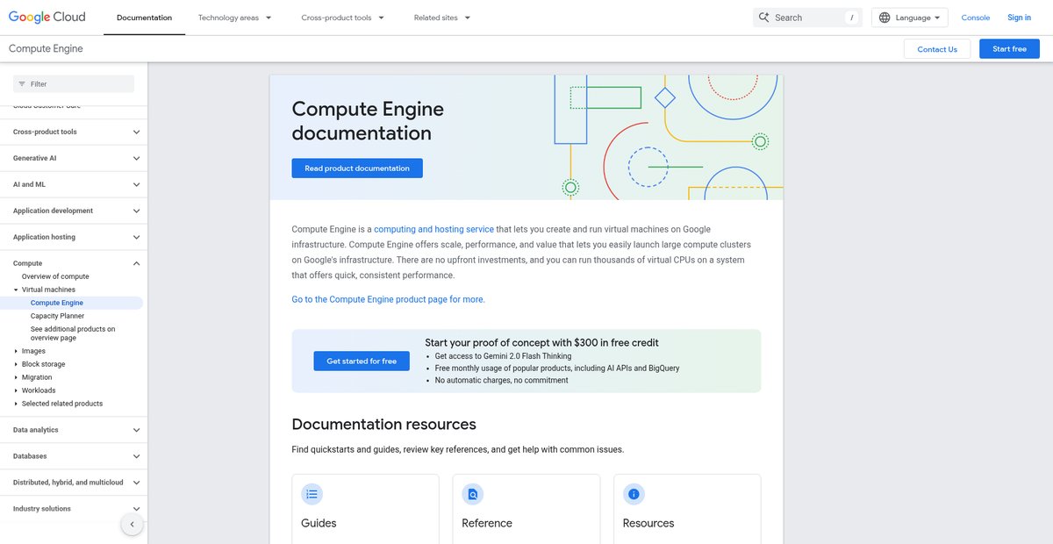
Task: Click the Compute Engine header title
Action: tap(46, 49)
